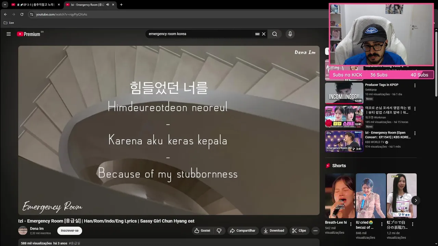Viewport: 438px width, 246px height.
Task: Click the KBS WORLD TV channel name
Action: [375, 142]
